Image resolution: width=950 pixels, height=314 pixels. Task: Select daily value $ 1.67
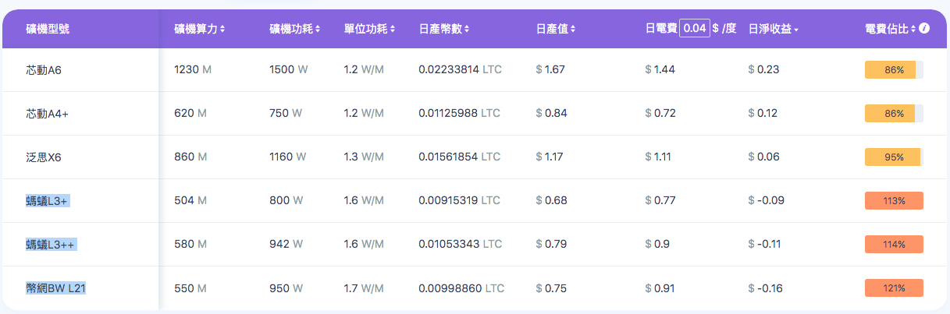coord(550,69)
